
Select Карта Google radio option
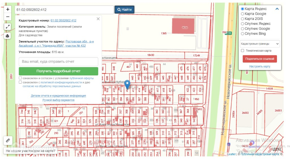(x=242, y=14)
